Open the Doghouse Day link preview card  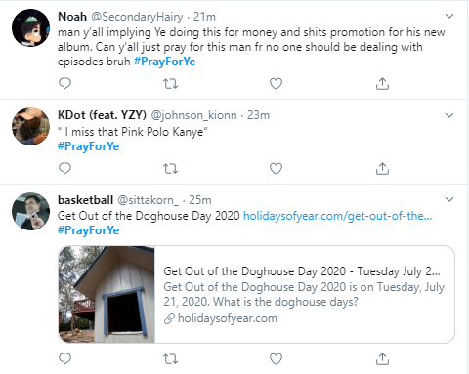click(x=256, y=294)
